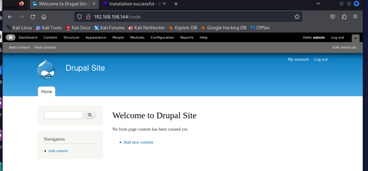Open the list all tabs chevron
Viewport: 368px width, 171px height.
(318, 4)
